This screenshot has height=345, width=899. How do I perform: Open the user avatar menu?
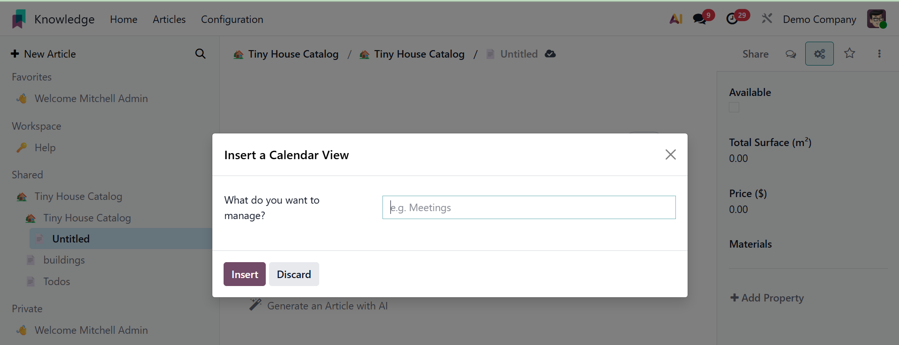[x=876, y=19]
